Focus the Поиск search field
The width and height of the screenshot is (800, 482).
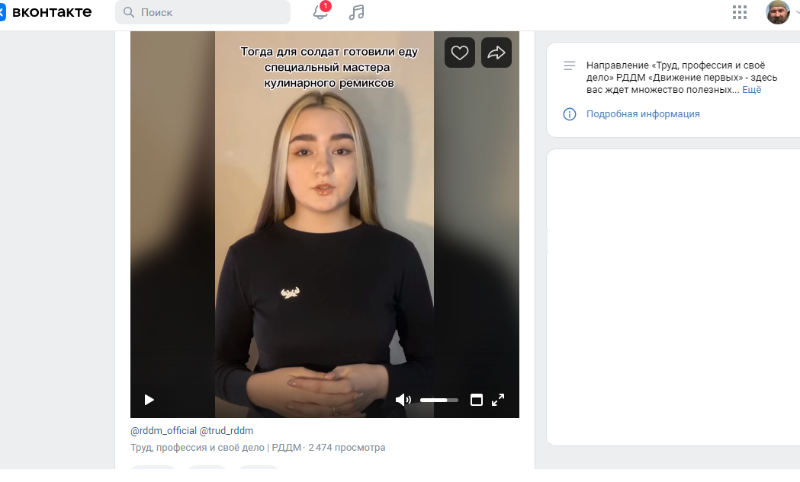pos(203,12)
